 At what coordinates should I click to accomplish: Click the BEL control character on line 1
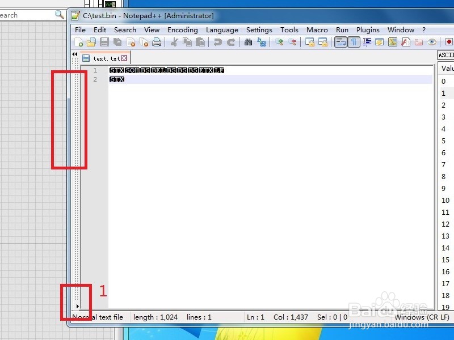coord(158,70)
